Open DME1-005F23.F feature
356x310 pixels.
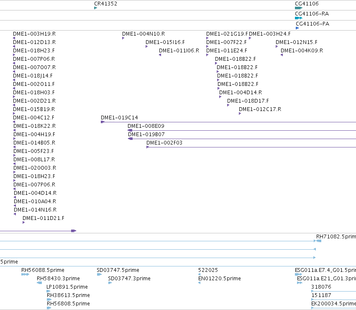pyautogui.click(x=33, y=151)
